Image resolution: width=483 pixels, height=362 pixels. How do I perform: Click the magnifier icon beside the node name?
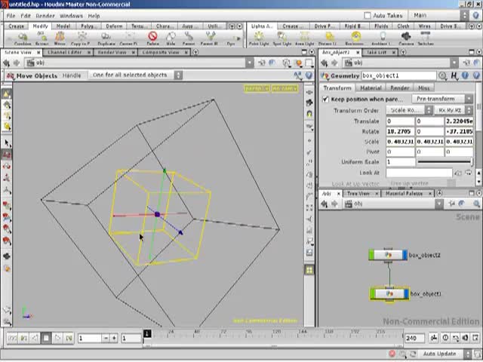point(443,75)
